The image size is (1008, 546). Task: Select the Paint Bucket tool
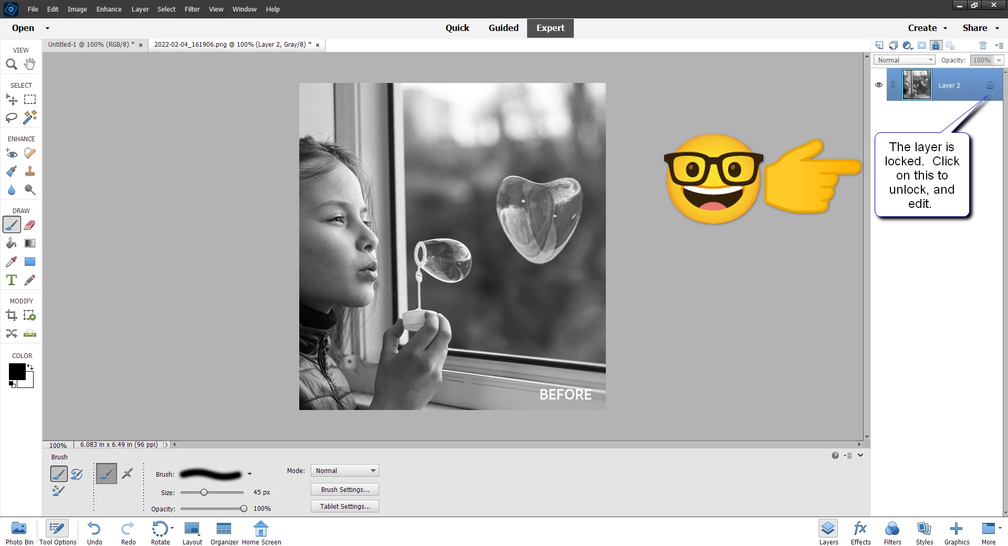[12, 243]
